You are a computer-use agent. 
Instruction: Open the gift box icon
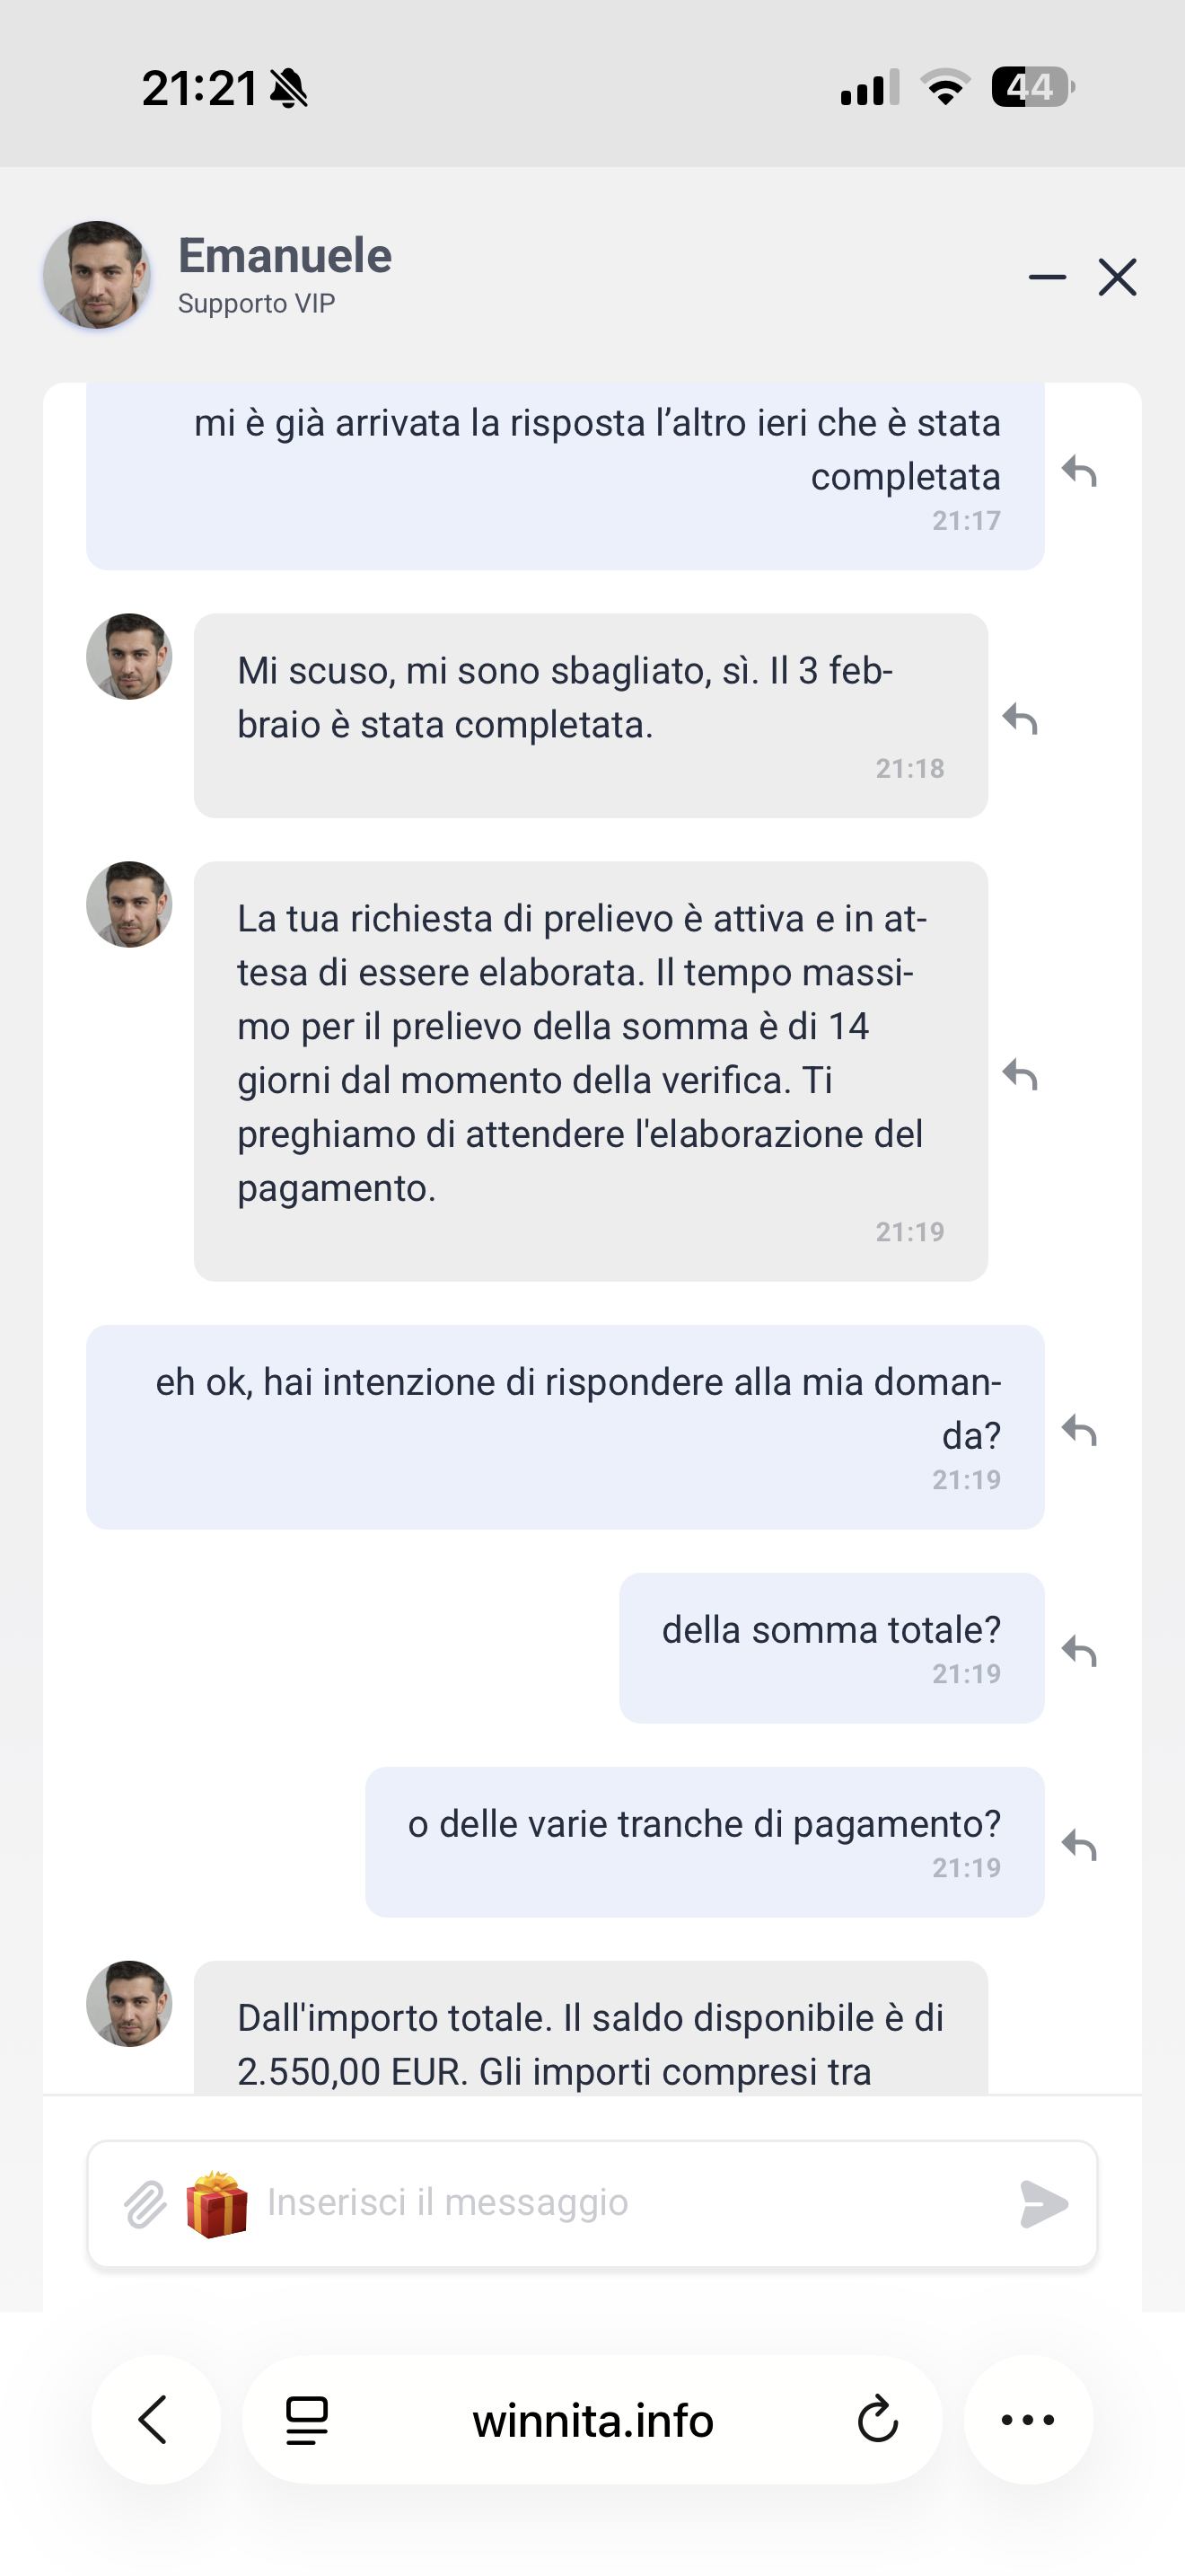point(217,2204)
